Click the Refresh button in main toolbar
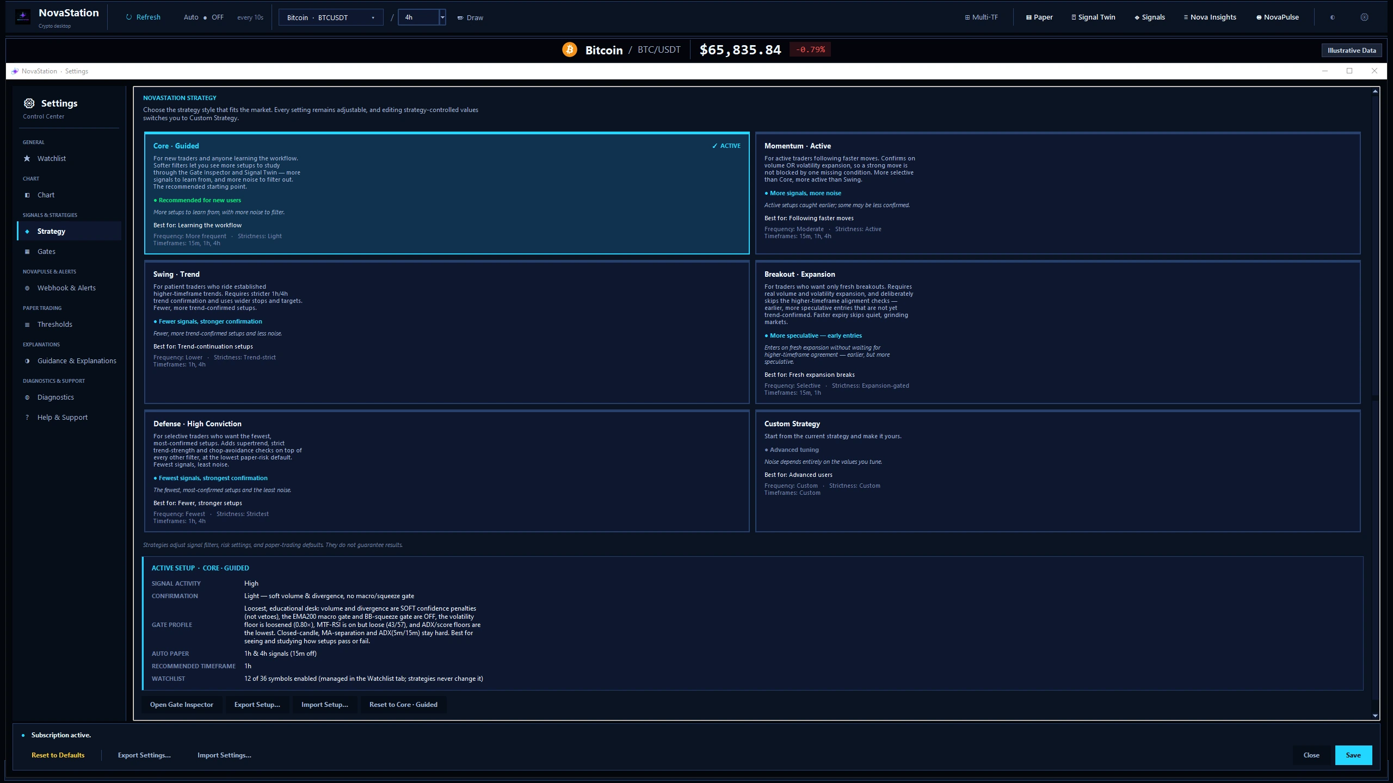 pos(143,17)
